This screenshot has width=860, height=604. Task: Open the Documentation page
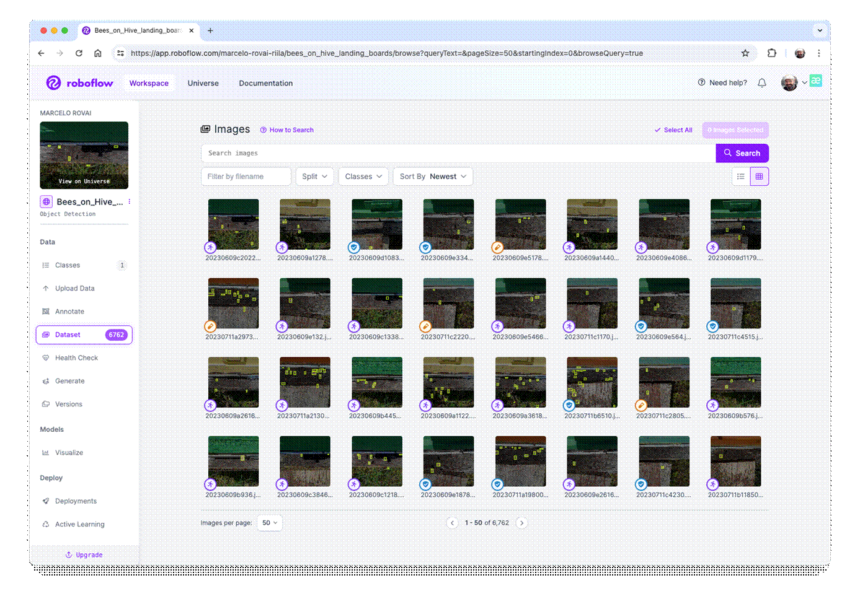(x=265, y=83)
